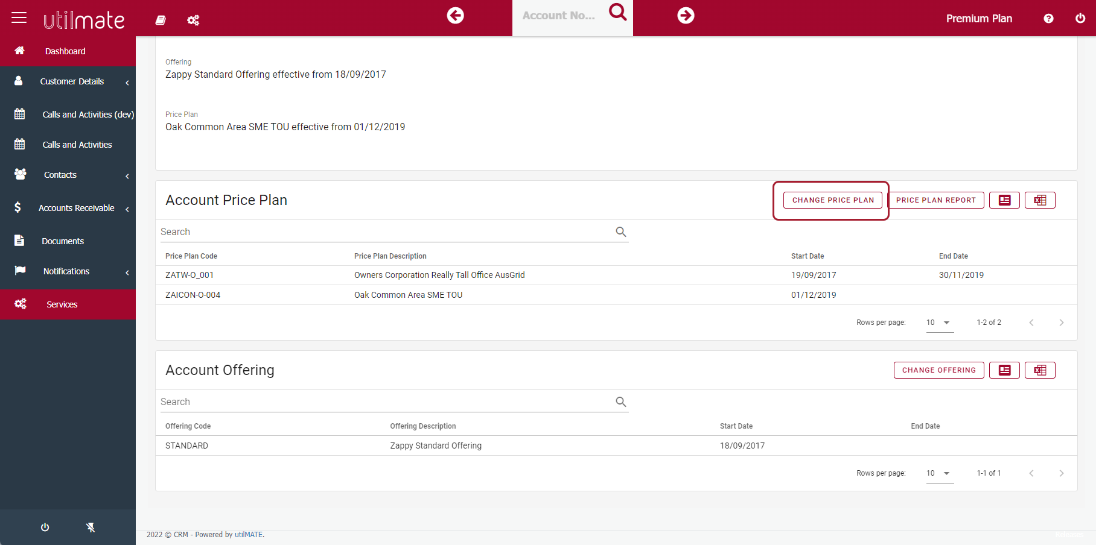Sort by Price Plan Code column header

coord(191,256)
